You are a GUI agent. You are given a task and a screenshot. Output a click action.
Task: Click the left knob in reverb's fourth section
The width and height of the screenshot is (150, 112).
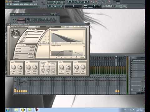point(61,67)
